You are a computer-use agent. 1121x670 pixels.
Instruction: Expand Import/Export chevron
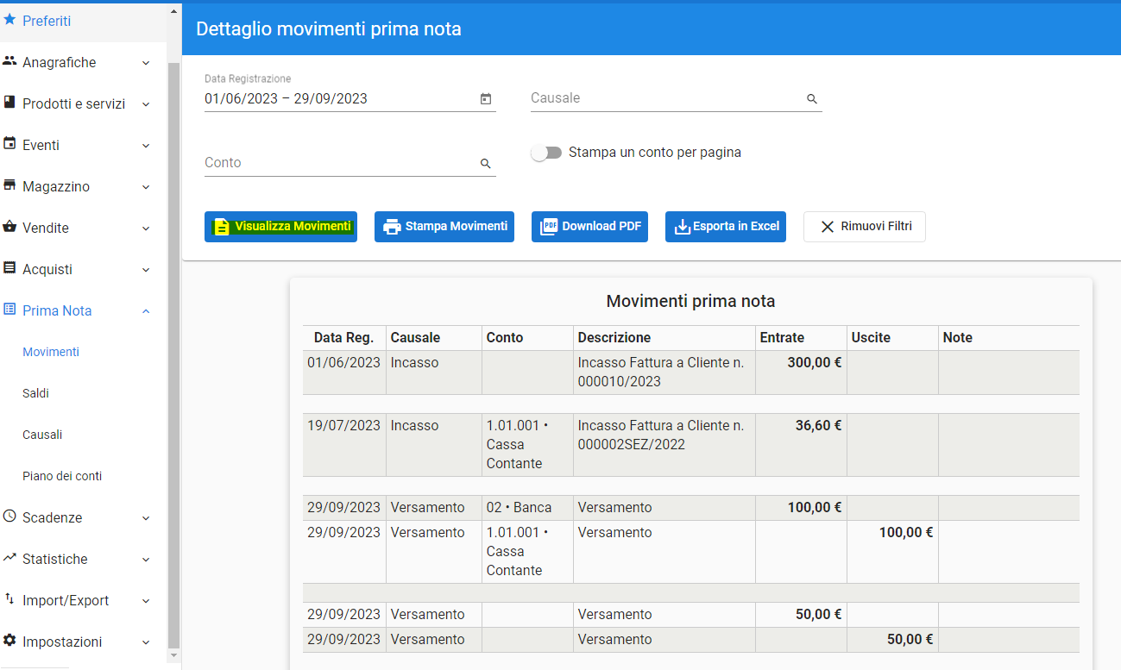(146, 601)
